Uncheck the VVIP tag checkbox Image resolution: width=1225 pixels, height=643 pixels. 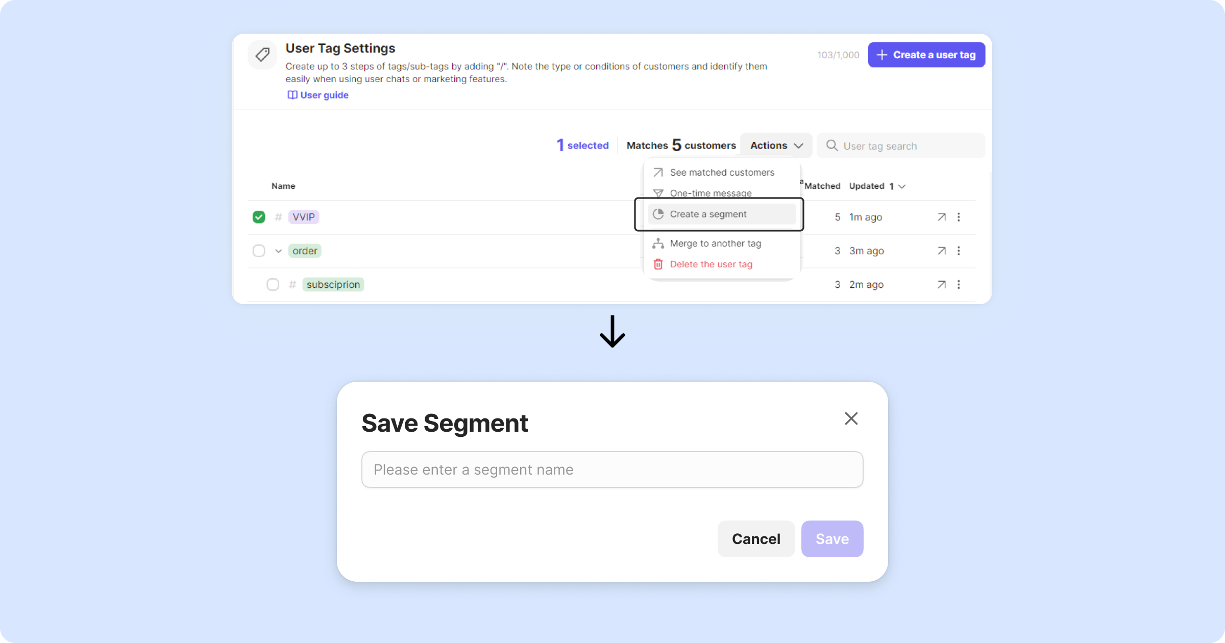click(x=259, y=217)
